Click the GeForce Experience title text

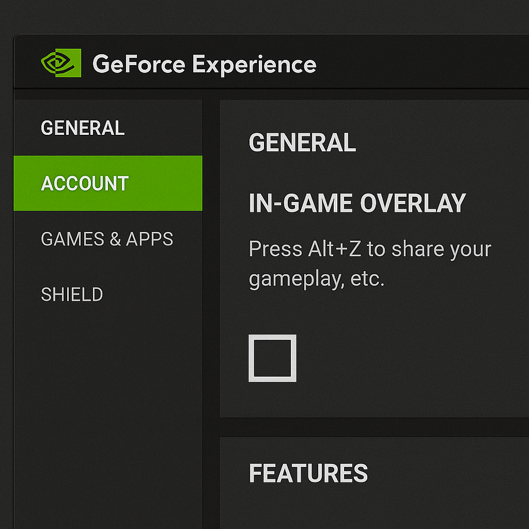pos(204,65)
